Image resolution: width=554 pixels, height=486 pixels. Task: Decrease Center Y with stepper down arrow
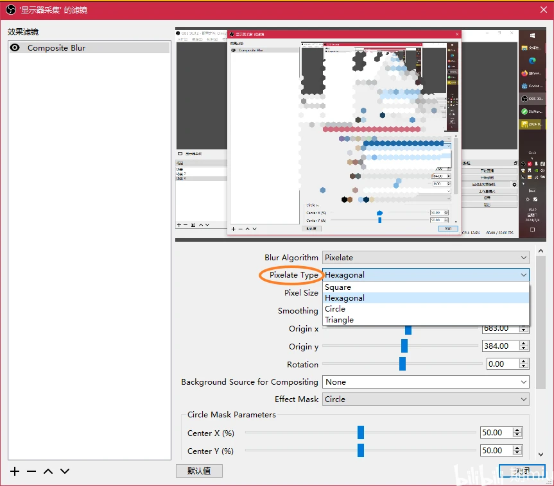(517, 453)
